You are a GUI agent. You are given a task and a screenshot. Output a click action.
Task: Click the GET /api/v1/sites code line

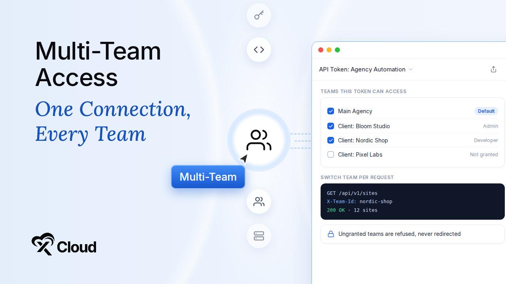click(x=352, y=193)
